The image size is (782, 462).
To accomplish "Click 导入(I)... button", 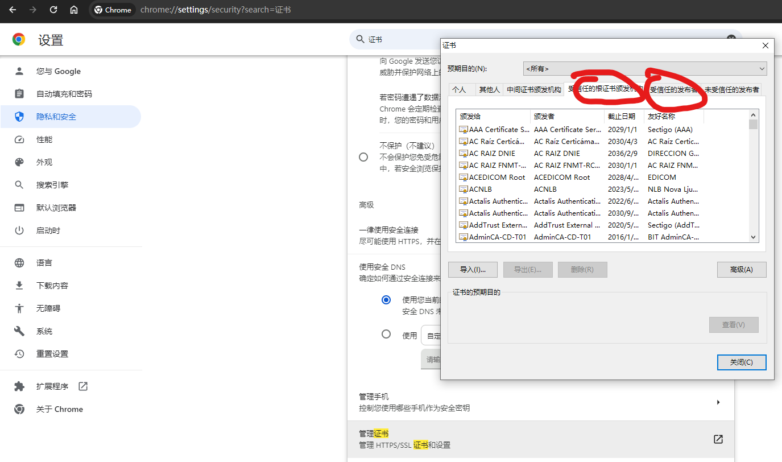I will [473, 270].
